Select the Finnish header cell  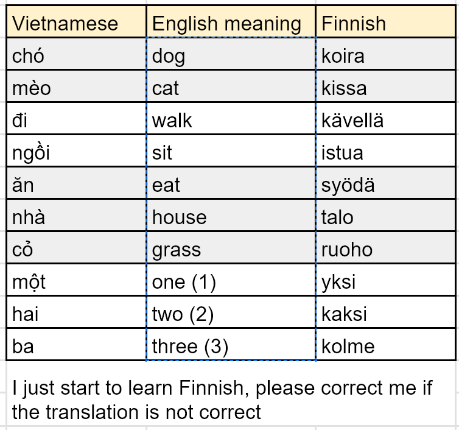click(385, 22)
